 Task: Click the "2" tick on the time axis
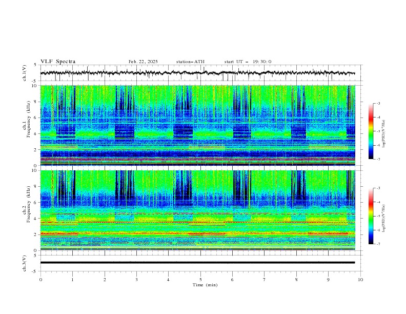click(105, 280)
